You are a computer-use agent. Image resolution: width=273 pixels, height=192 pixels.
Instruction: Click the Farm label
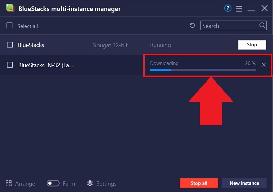click(69, 184)
